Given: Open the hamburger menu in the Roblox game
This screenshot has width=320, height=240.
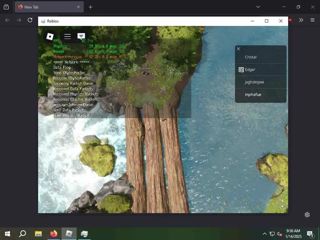Looking at the screenshot, I should click(67, 36).
